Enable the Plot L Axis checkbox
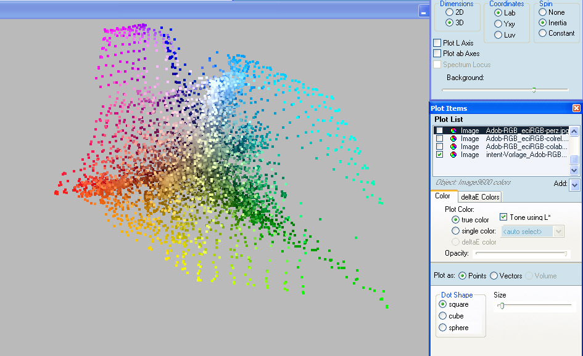This screenshot has height=356, width=583. point(437,43)
